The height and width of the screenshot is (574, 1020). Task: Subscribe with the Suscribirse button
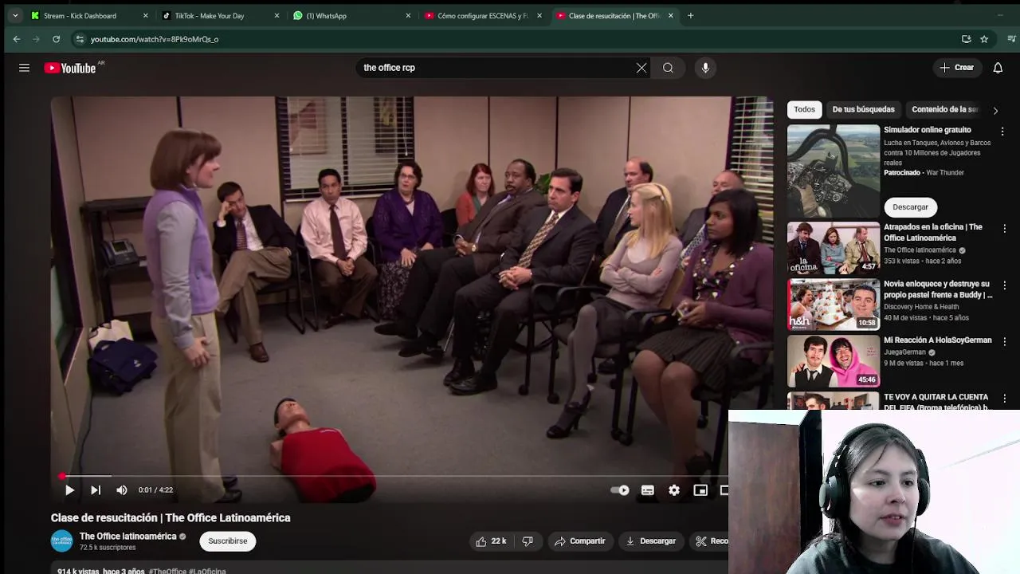[228, 541]
